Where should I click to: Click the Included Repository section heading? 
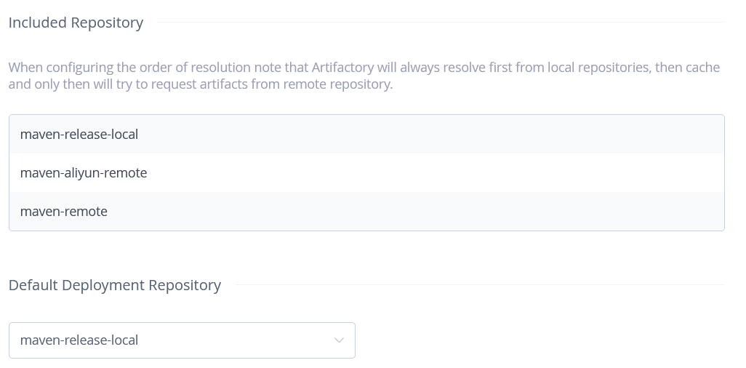[x=76, y=23]
